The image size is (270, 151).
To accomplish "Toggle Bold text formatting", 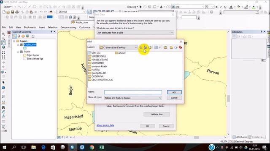I will [x=216, y=7].
